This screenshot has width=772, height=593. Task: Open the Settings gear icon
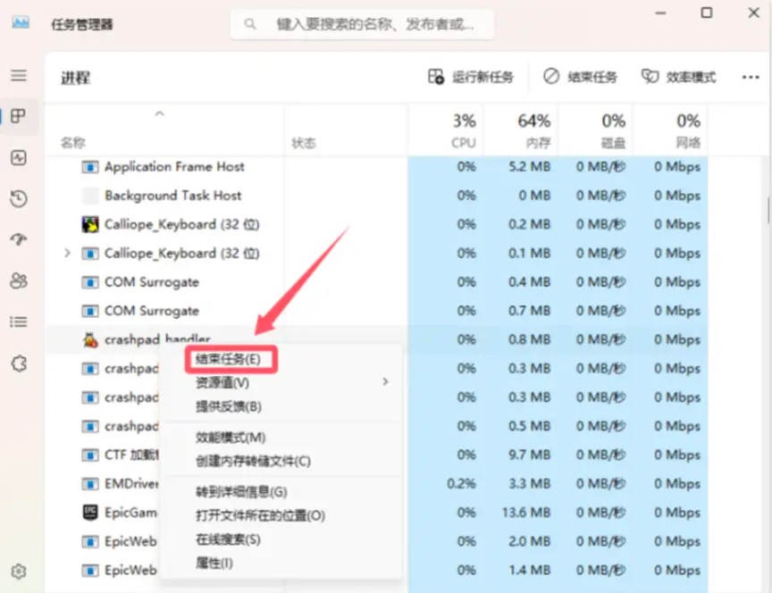[x=19, y=572]
